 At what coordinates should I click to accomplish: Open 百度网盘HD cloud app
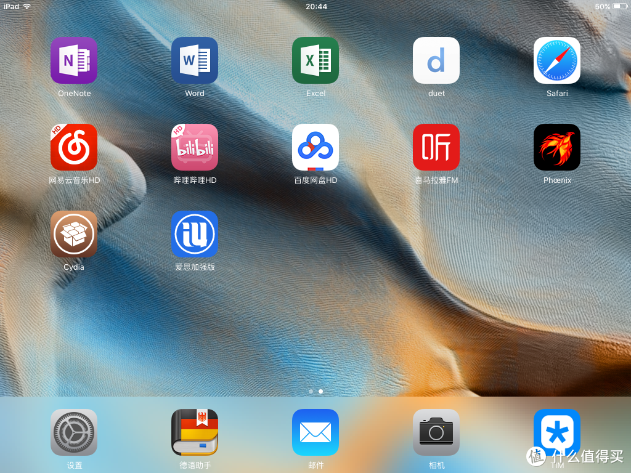click(x=315, y=147)
